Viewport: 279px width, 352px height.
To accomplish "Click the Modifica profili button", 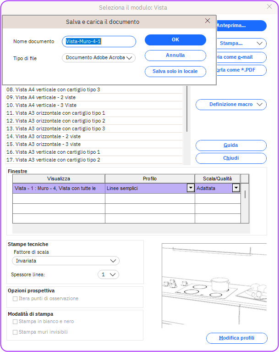I will (x=236, y=338).
